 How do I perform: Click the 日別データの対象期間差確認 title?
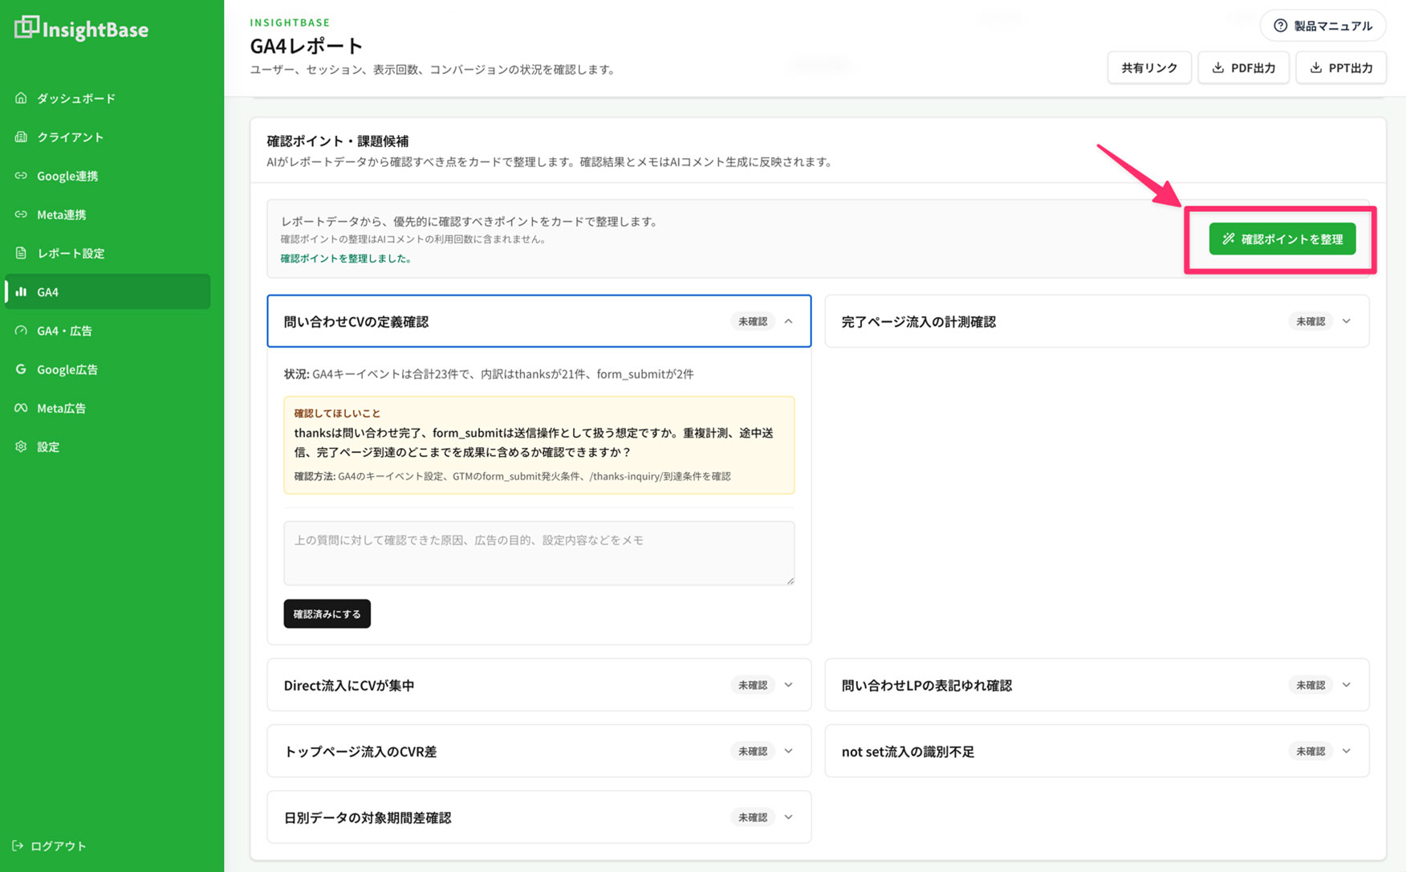point(368,817)
